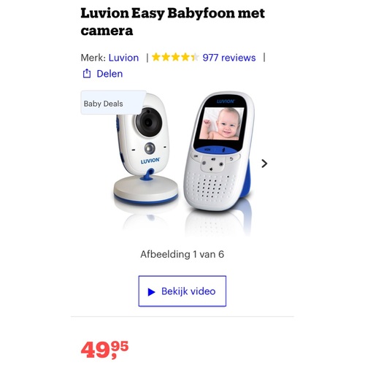Screen dimensions: 365x365
Task: Click the Luvion logo on the camera
Action: (150, 161)
